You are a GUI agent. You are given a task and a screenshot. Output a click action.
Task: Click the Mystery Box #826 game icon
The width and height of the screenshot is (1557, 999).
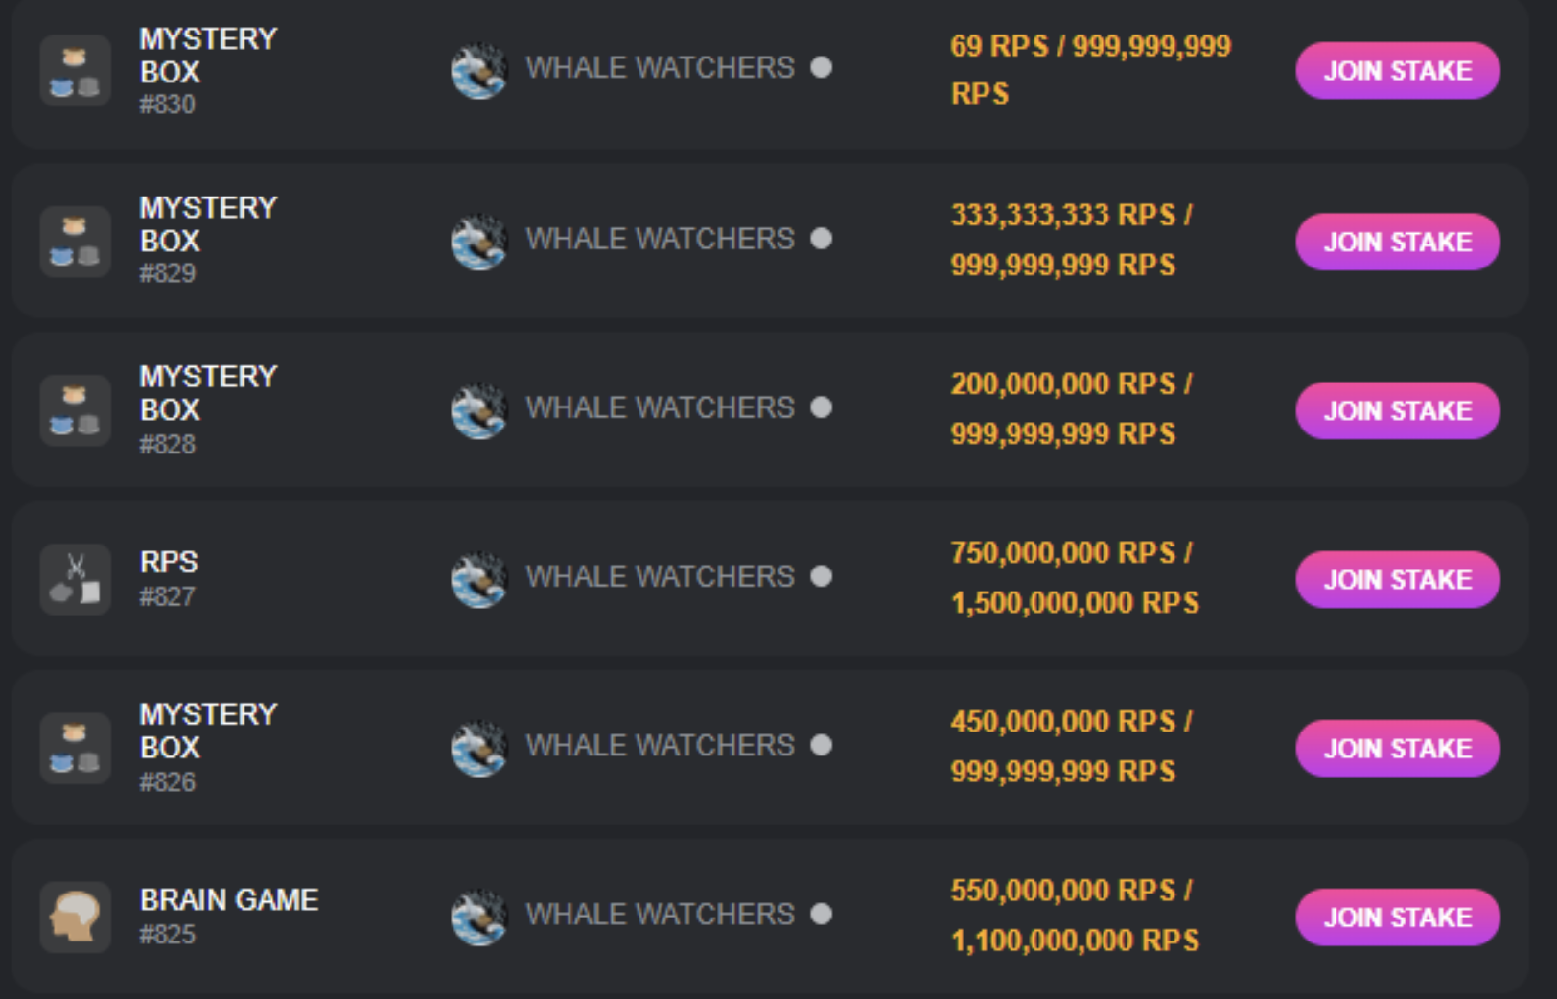point(76,748)
